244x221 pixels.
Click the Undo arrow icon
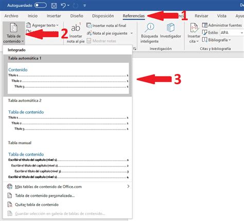[63, 6]
